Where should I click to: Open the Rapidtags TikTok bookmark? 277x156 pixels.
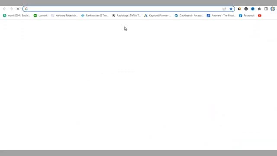tap(126, 16)
